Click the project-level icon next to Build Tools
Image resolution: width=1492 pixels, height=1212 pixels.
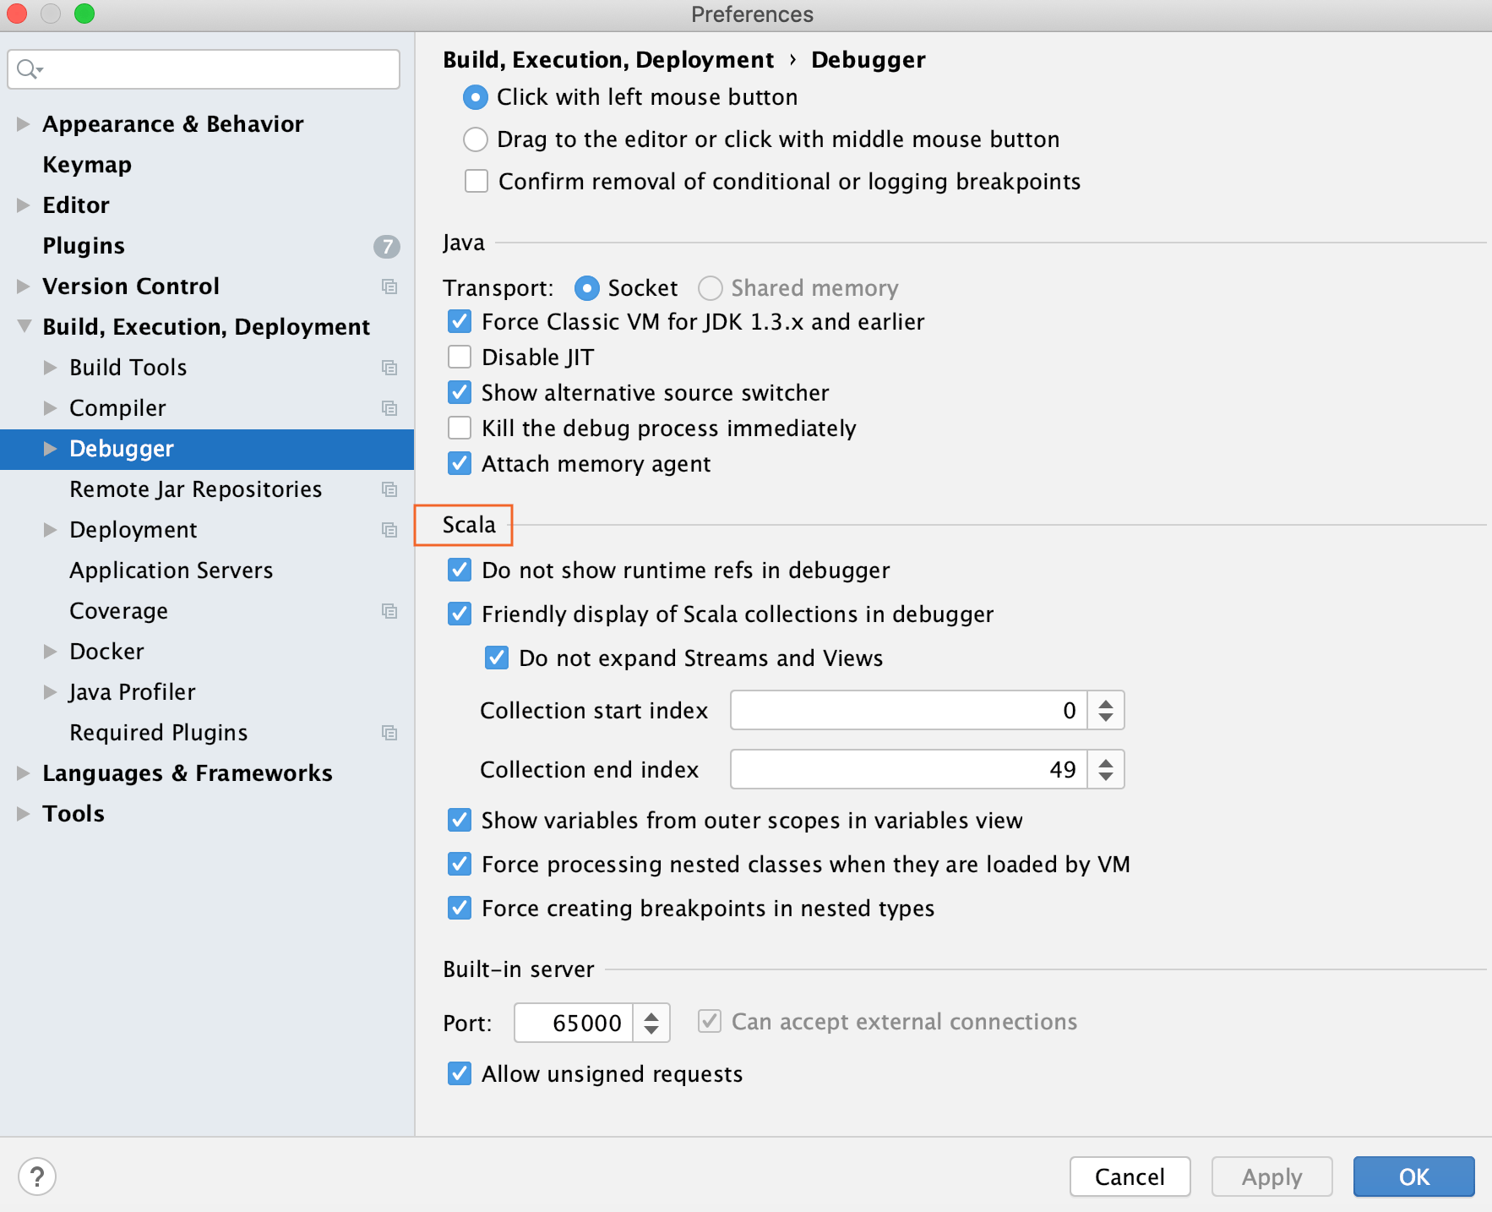coord(389,368)
